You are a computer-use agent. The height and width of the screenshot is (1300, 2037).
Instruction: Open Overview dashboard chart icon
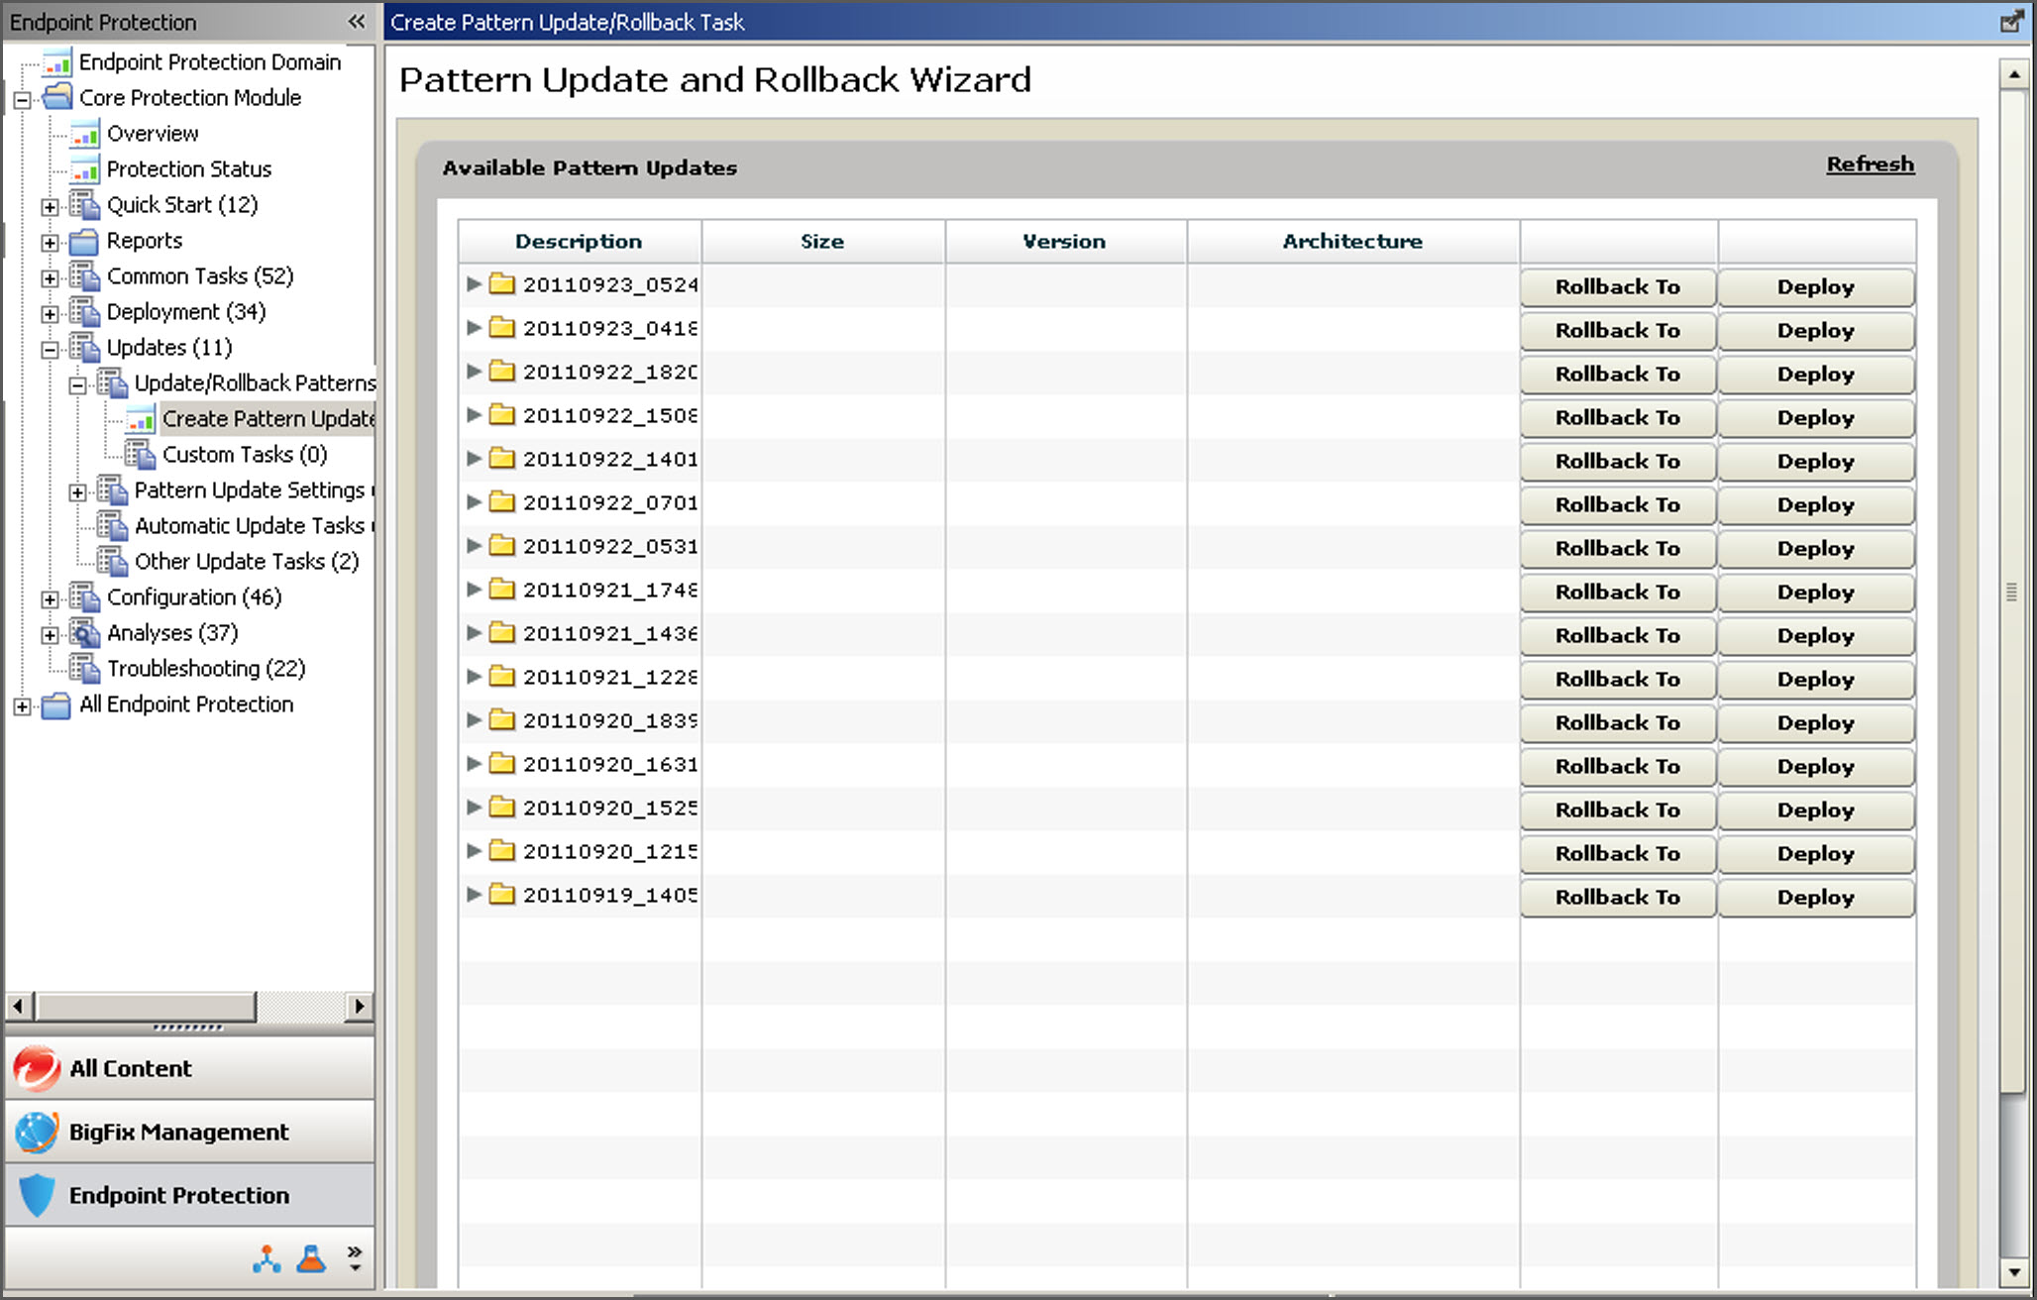85,134
